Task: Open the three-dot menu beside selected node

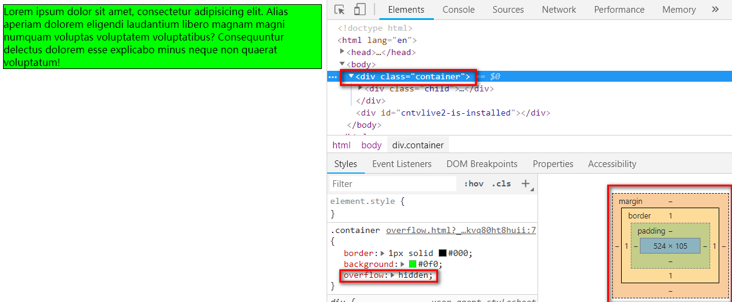Action: coord(333,77)
